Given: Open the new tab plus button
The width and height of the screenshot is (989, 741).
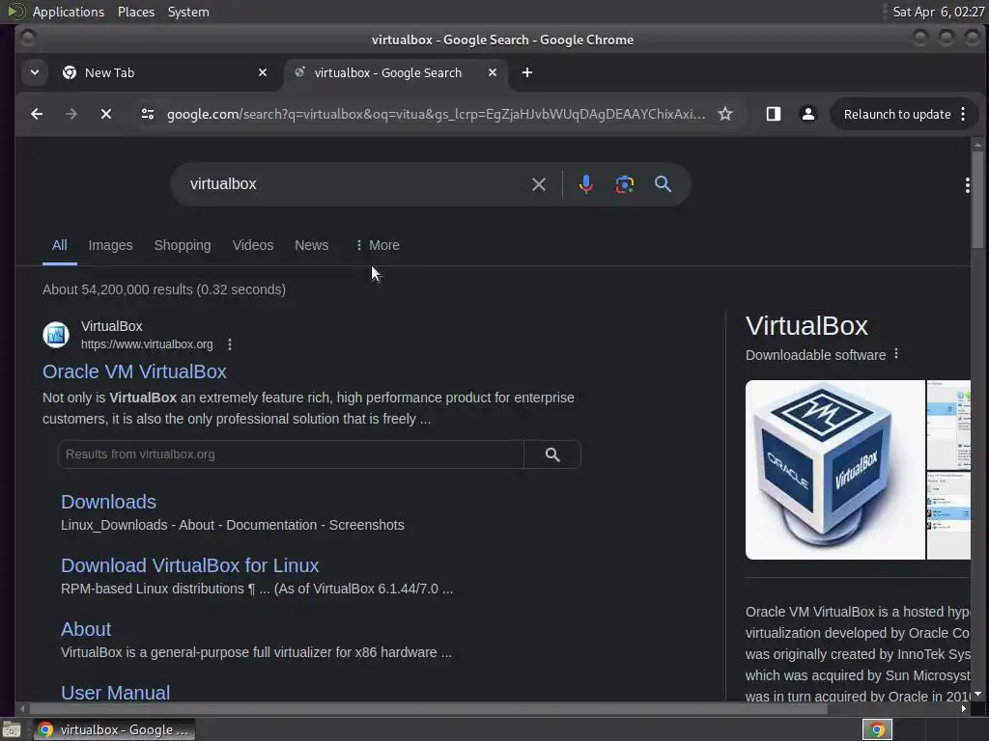Looking at the screenshot, I should (x=527, y=72).
